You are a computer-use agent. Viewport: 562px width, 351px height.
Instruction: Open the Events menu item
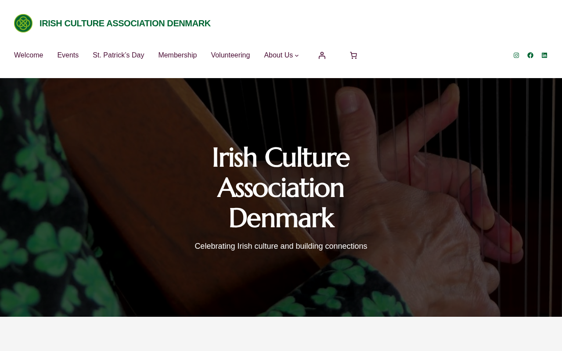[68, 55]
